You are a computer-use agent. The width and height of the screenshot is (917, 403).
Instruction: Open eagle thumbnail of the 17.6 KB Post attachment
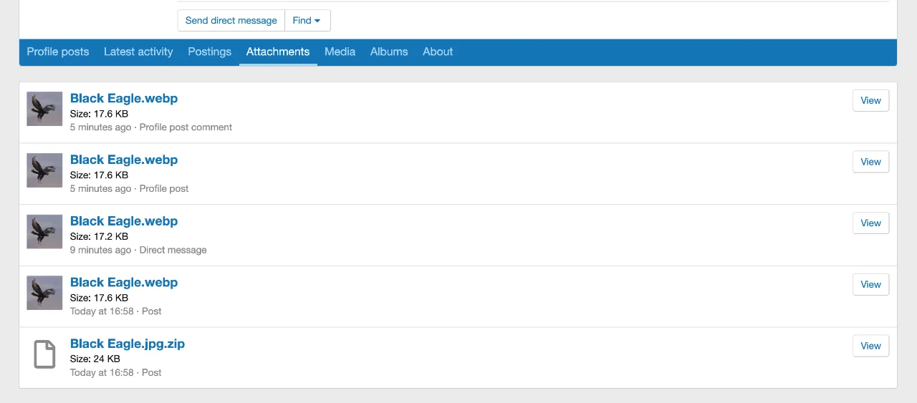pyautogui.click(x=44, y=293)
